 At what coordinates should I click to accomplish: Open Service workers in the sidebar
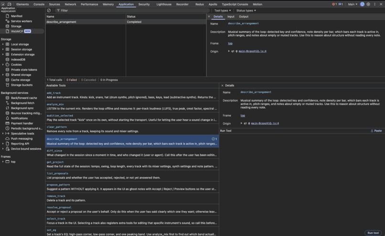[x=21, y=21]
